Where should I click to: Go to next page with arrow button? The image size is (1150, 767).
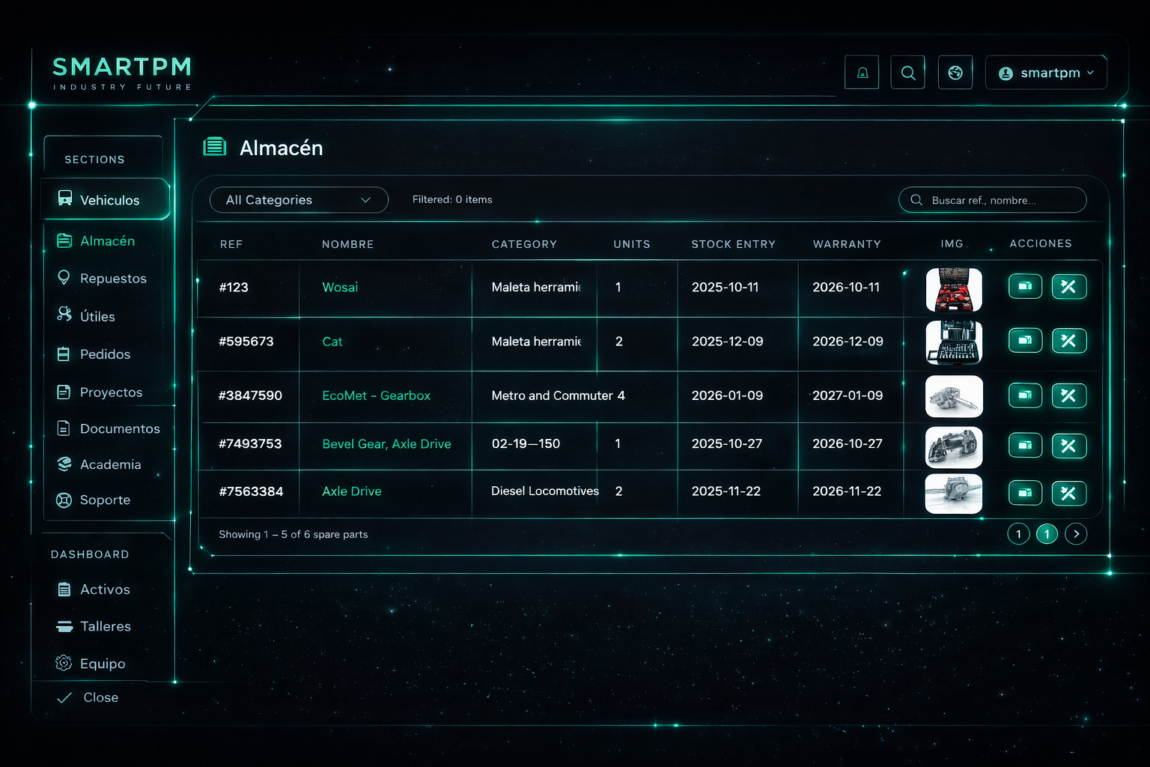[x=1076, y=534]
